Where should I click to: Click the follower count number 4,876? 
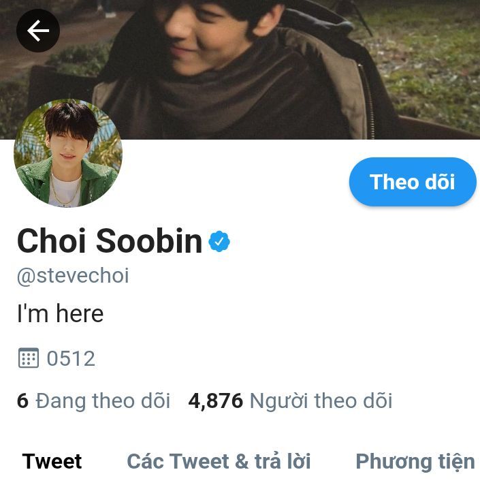(x=215, y=401)
